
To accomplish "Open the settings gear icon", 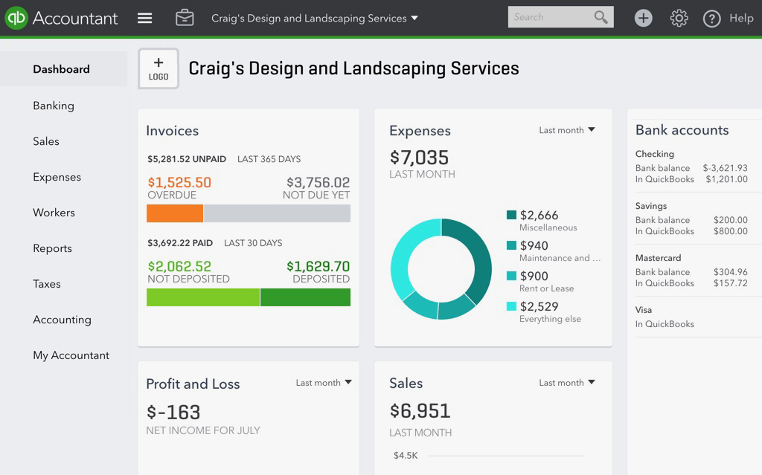I will pos(679,18).
